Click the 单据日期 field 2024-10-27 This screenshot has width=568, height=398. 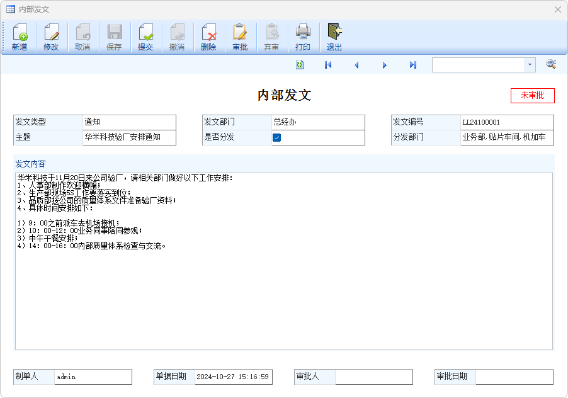[x=233, y=377]
